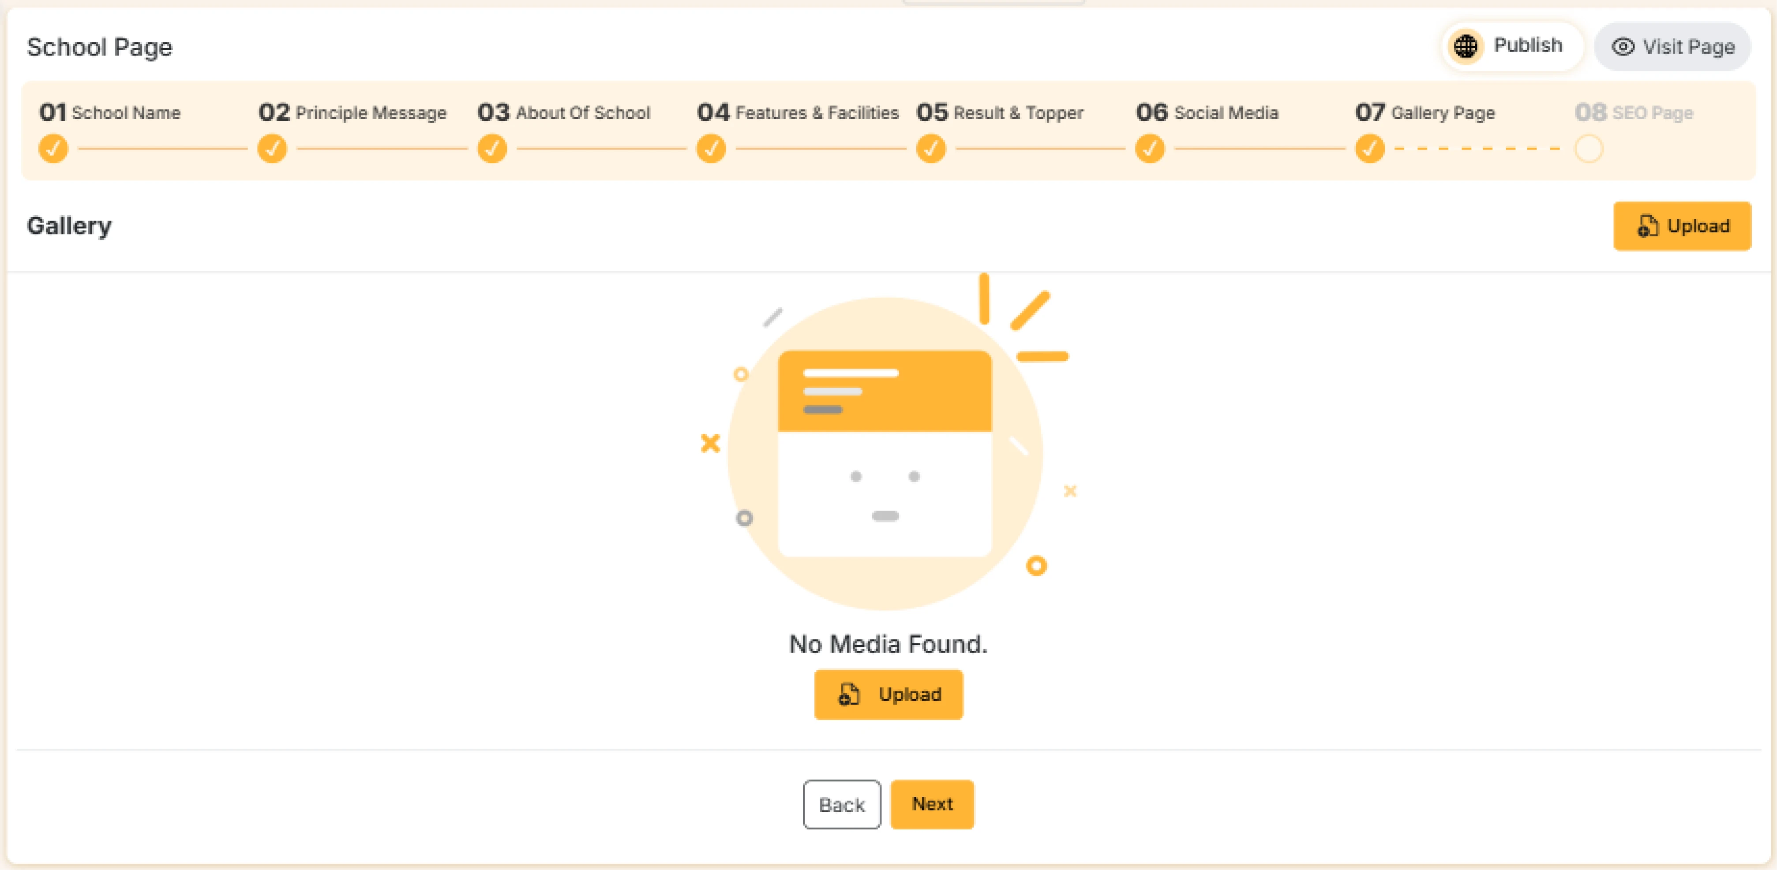The width and height of the screenshot is (1777, 870).
Task: Click the About Of School step checkmark
Action: coord(492,148)
